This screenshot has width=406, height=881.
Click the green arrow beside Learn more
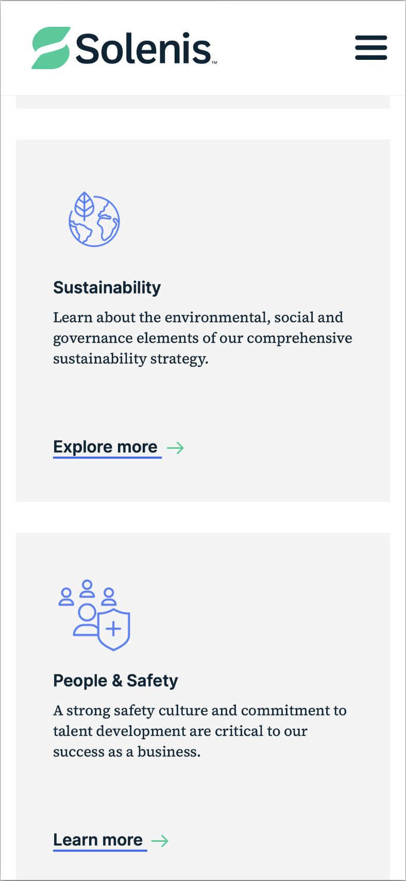coord(160,841)
